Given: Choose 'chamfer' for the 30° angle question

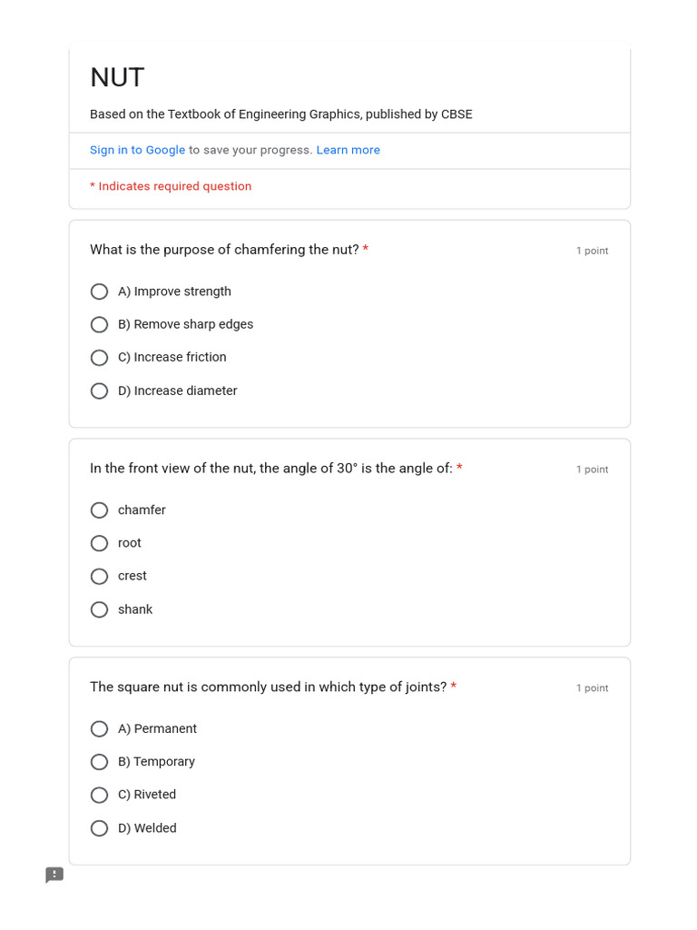Looking at the screenshot, I should pyautogui.click(x=99, y=510).
